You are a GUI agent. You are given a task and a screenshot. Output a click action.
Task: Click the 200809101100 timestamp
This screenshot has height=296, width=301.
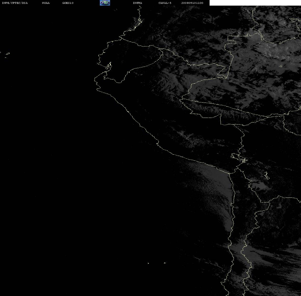[192, 3]
